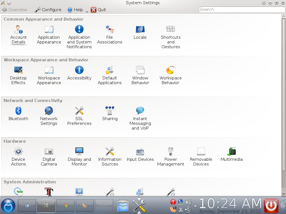Click the scrollbar up arrow
286x214 pixels.
tap(283, 16)
